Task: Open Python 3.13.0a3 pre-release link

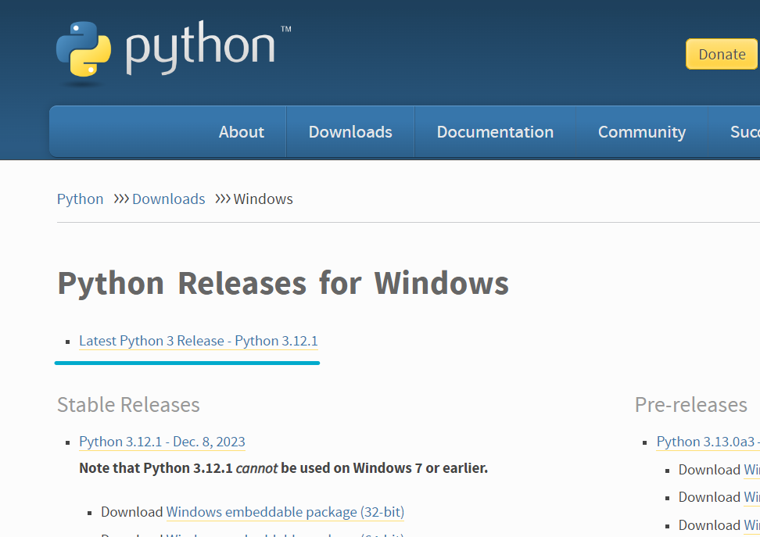Action: point(708,442)
